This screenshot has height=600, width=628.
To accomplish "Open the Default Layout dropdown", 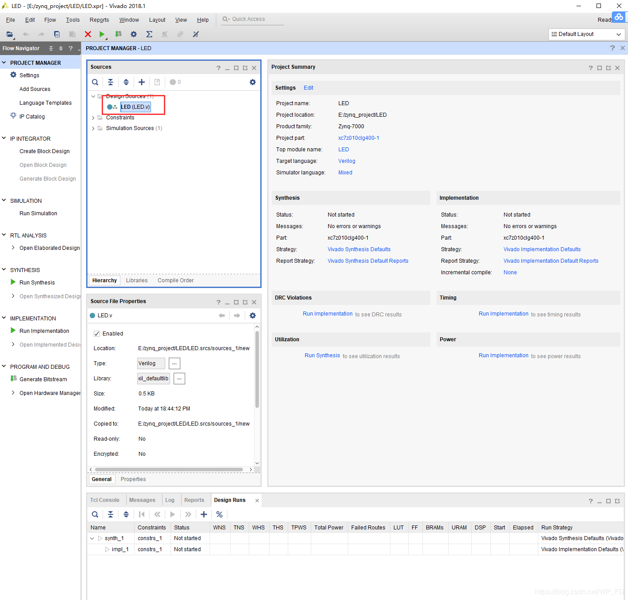I will [586, 34].
